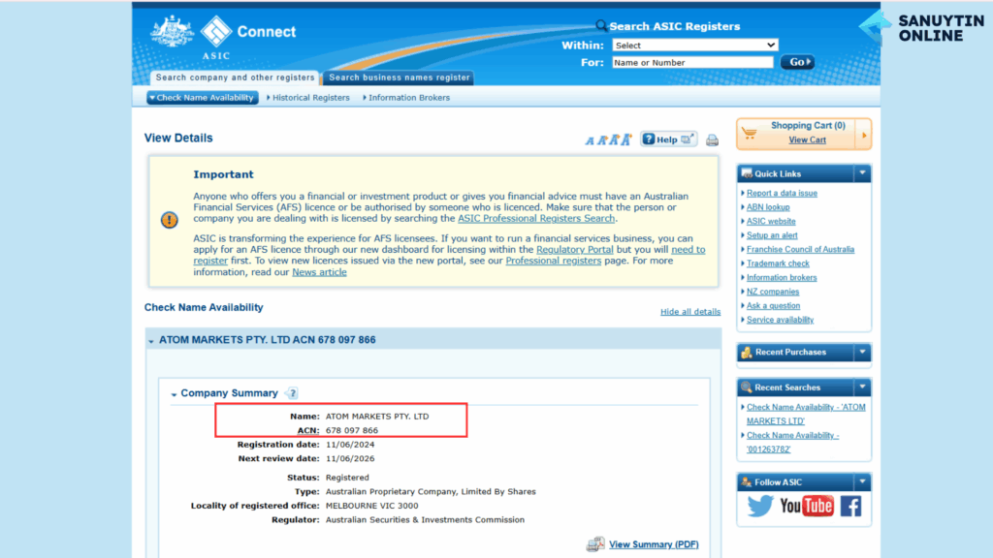Collapse the Recent Searches panel
This screenshot has width=993, height=558.
coord(862,387)
